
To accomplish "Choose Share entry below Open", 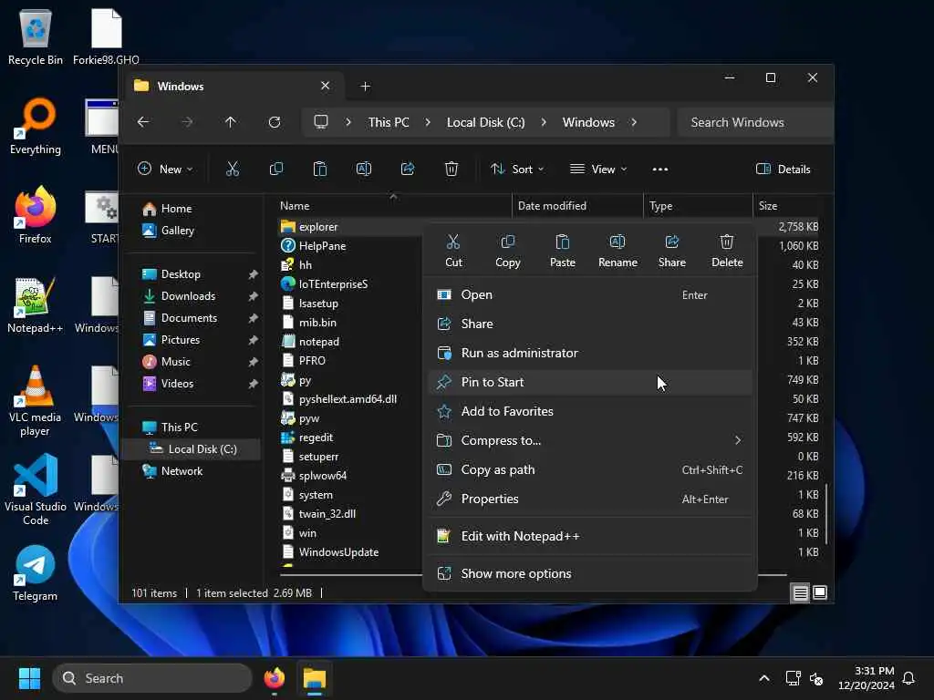I will [x=590, y=324].
